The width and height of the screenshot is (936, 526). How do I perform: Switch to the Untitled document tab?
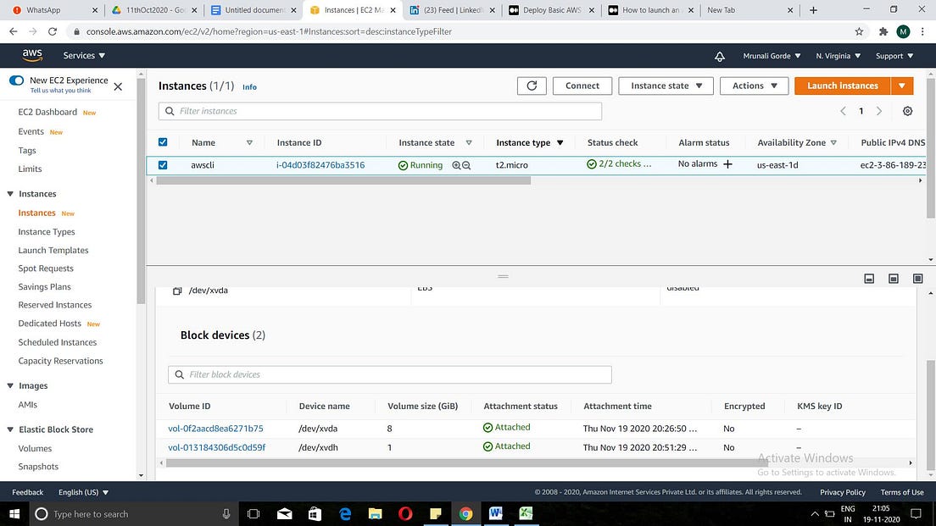point(253,10)
